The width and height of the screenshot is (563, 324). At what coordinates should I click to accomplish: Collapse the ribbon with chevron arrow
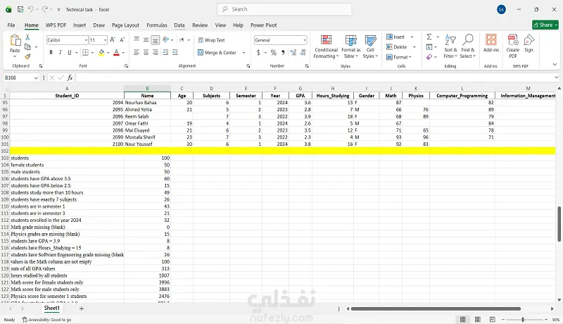tap(555, 65)
